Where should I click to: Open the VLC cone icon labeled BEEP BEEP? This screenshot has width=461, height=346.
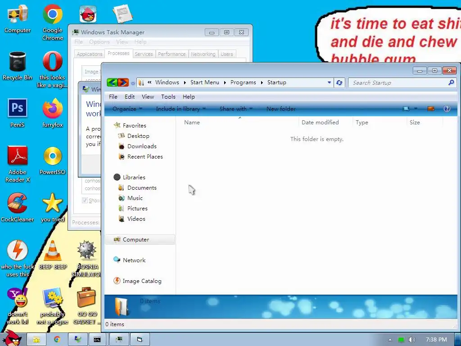(x=53, y=255)
